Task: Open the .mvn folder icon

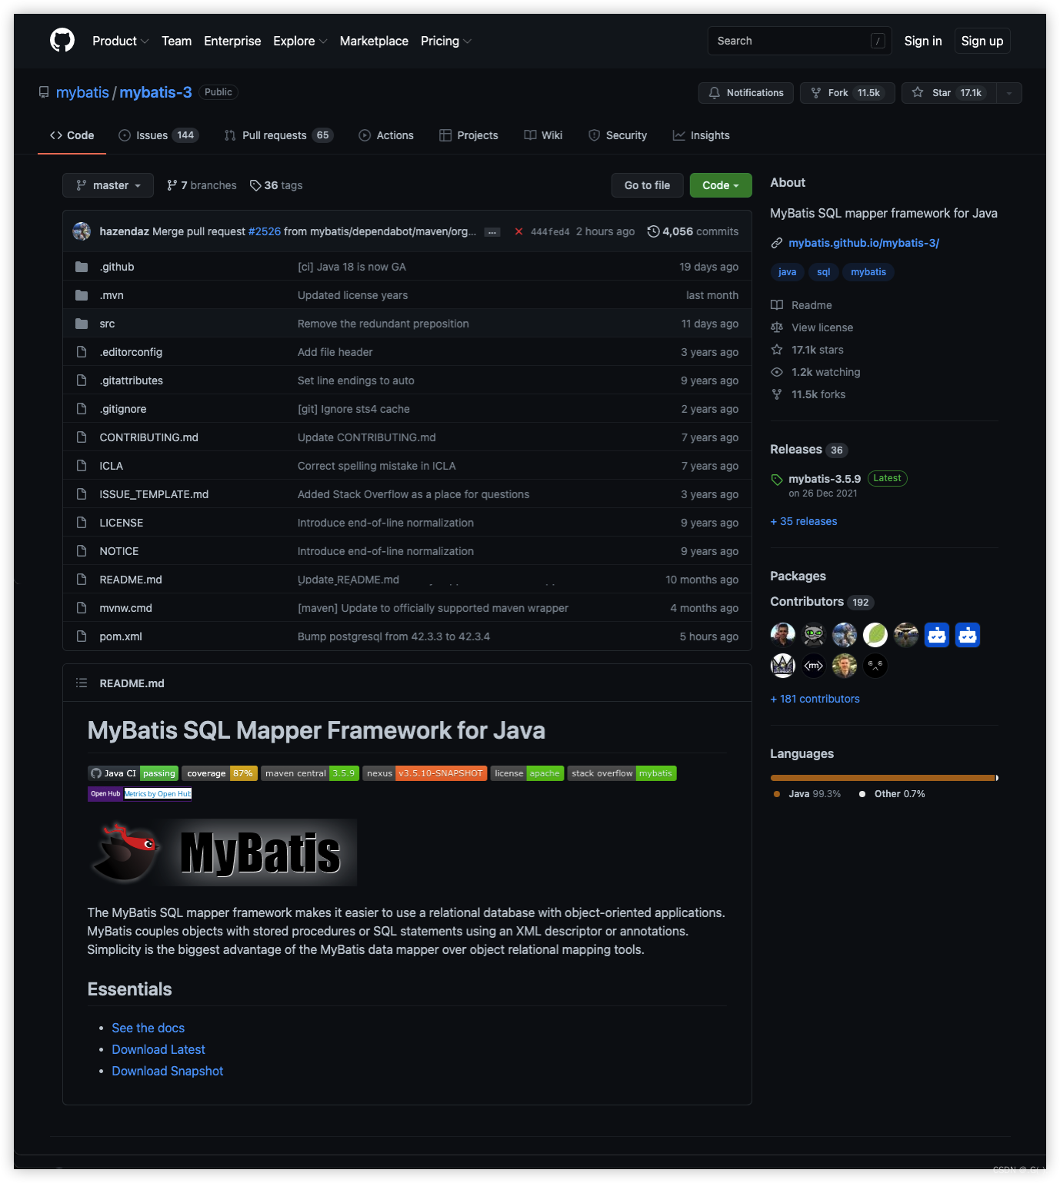Action: pyautogui.click(x=82, y=295)
